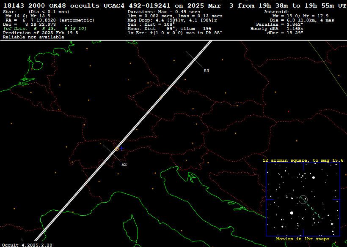Screen dimensions: 347x247
Task: Select the green '[of Date: 6 8 43, 8 18 10]' line
Action: tap(45, 29)
